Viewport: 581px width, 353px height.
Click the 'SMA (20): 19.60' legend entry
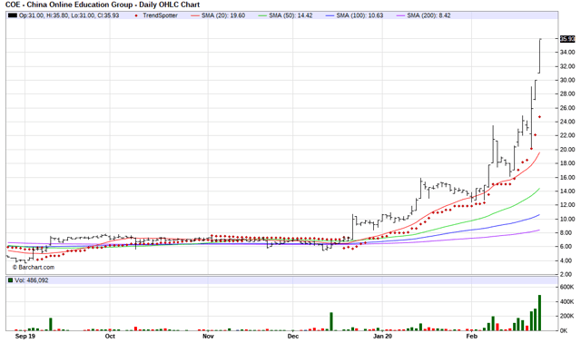[223, 15]
